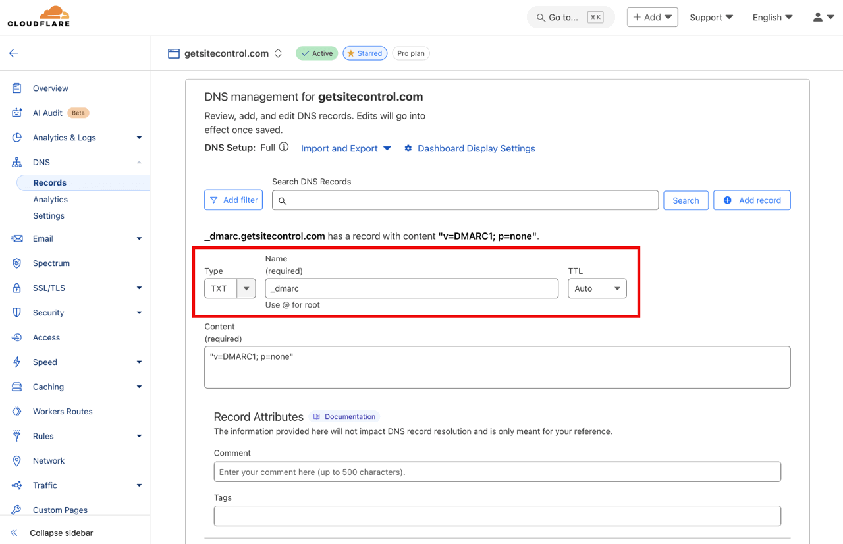
Task: Open the AI Audit section
Action: [x=49, y=113]
